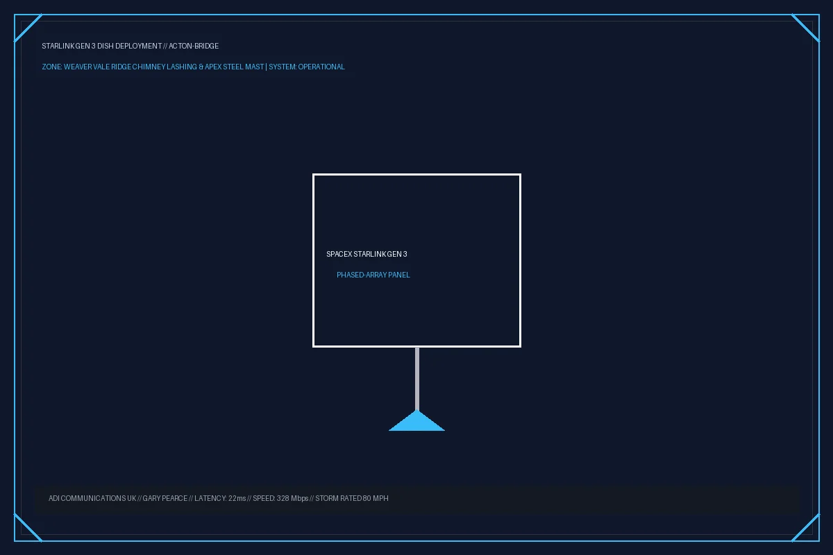Click the bottom-left corner bracket

[x=28, y=527]
